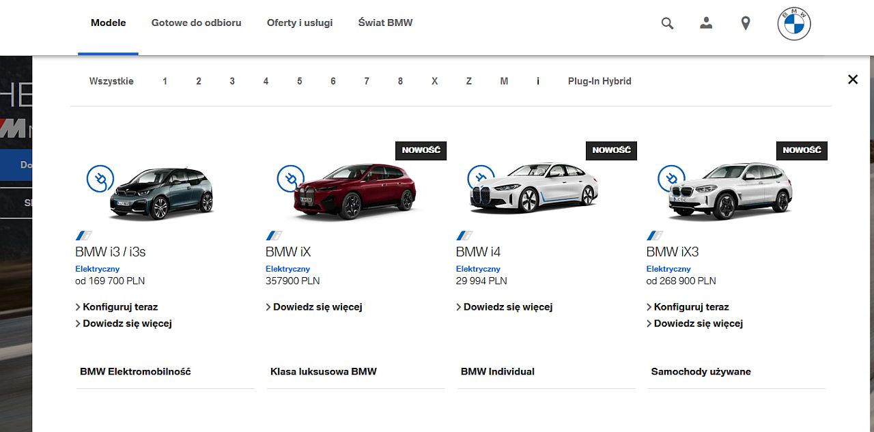Open the dealer locator pin icon
This screenshot has height=432, width=874.
(746, 23)
